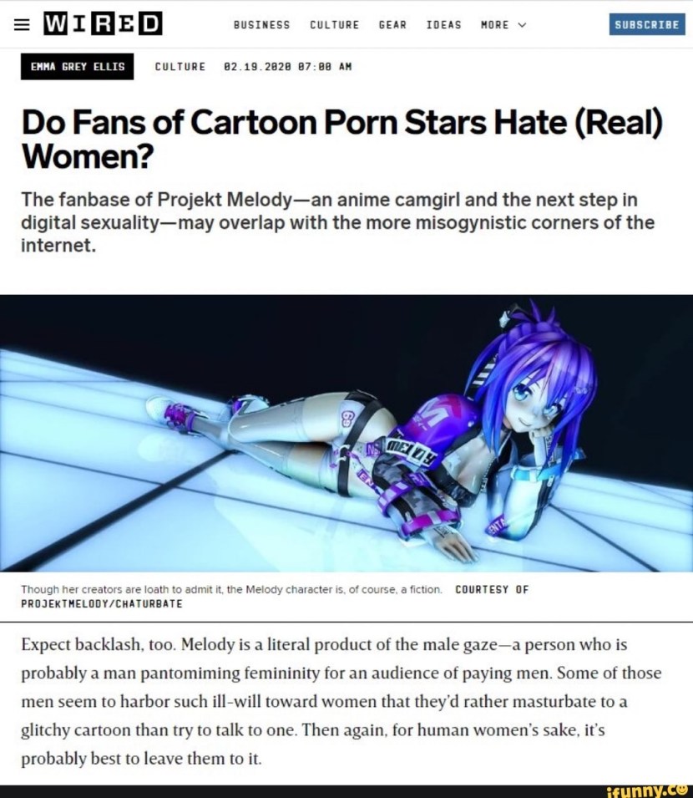The image size is (693, 798).
Task: Open the hamburger navigation menu
Action: (22, 25)
